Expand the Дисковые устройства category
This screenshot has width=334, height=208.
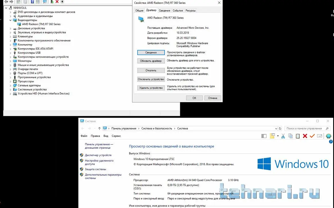point(10,28)
